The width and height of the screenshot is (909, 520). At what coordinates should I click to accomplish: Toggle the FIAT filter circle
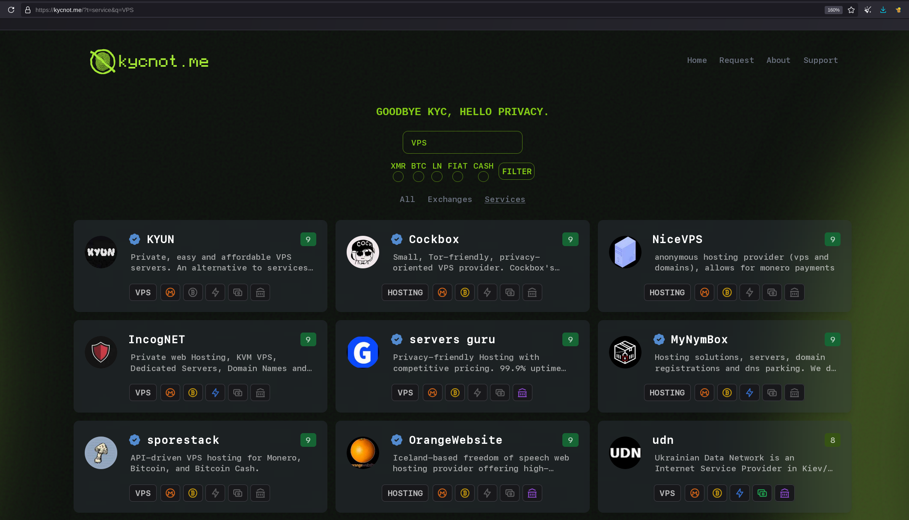point(457,176)
